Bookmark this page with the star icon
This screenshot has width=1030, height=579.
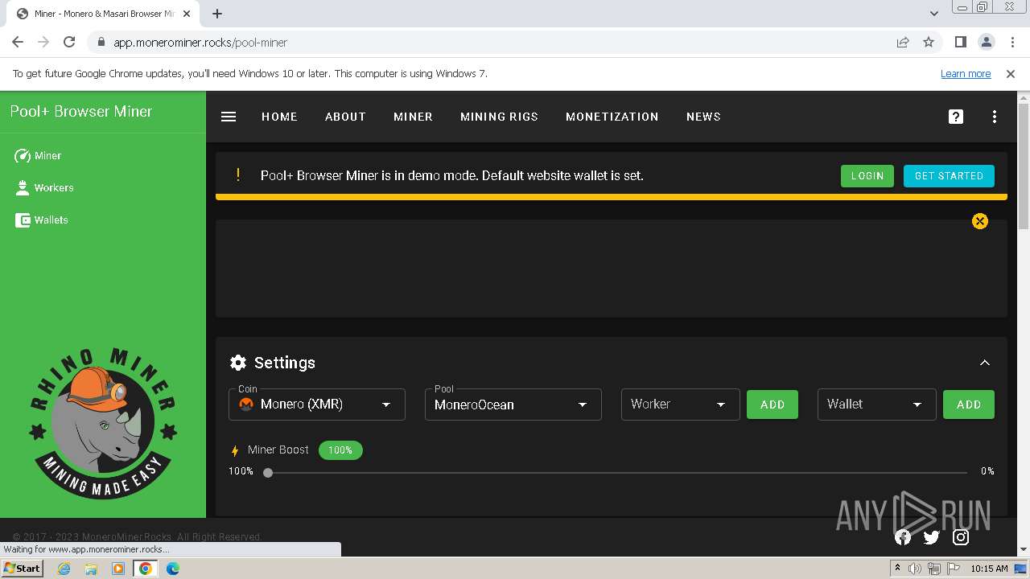point(929,42)
